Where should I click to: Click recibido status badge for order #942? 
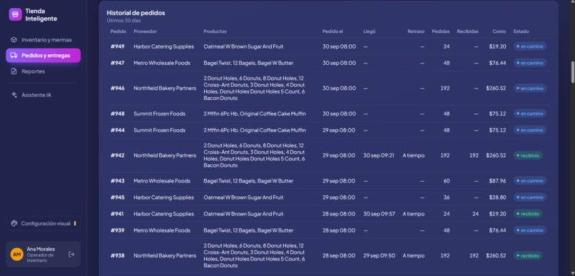[x=528, y=155]
